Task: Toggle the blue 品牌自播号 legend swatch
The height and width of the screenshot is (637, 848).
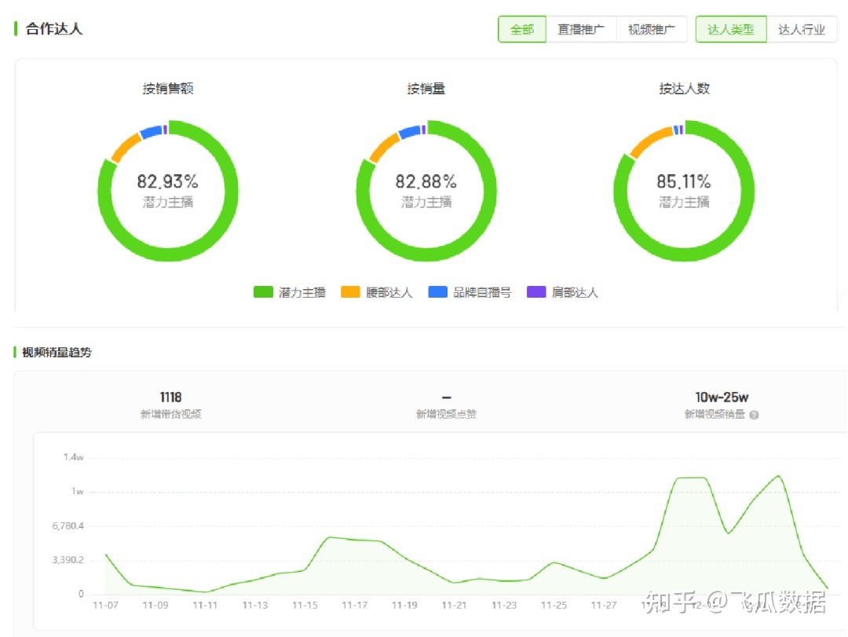Action: [437, 292]
